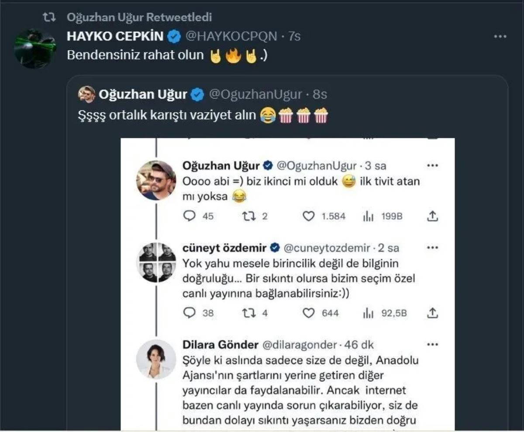Reply to Oğuzhan Uğur's tweet with 45 replies
This screenshot has width=524, height=432.
[189, 216]
